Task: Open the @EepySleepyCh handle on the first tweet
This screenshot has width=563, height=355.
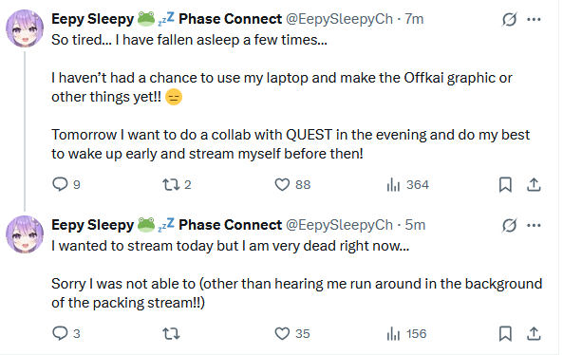Action: pos(339,19)
